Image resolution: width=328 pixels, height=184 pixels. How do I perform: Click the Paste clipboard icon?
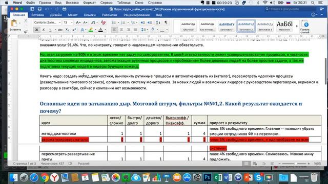pos(14,23)
